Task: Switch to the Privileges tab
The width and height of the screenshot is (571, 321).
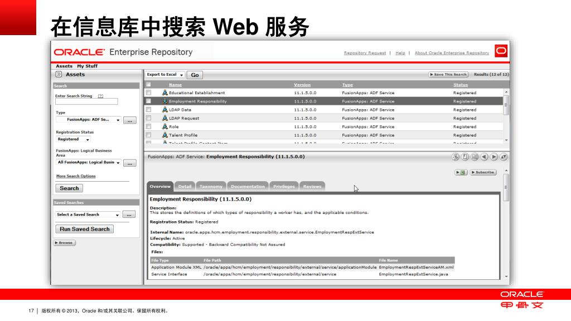Action: click(x=284, y=186)
